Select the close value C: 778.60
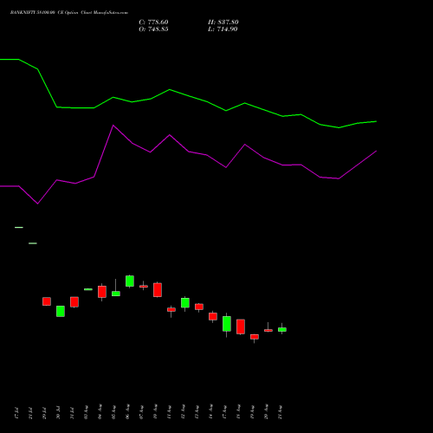 click(153, 23)
